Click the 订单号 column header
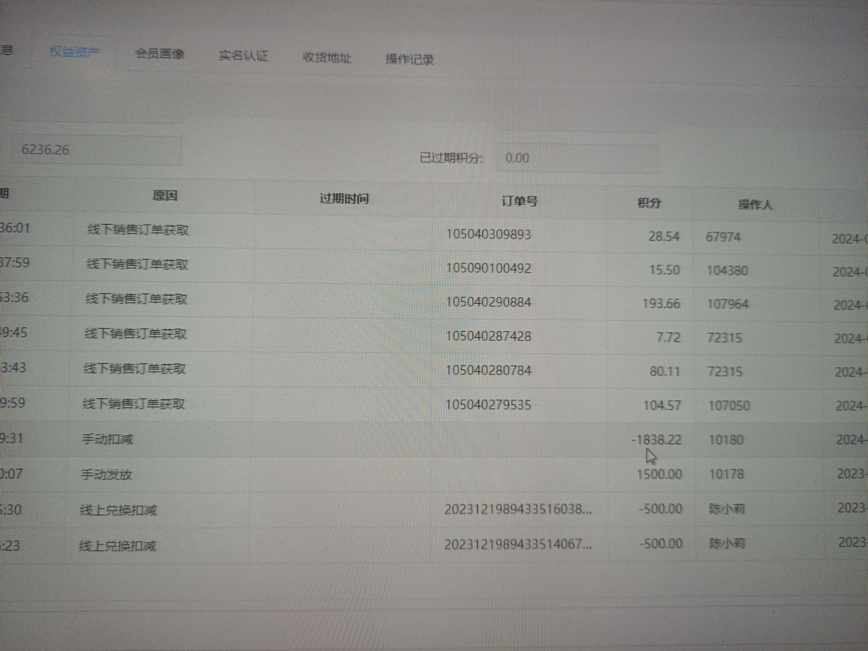This screenshot has width=868, height=651. (519, 201)
